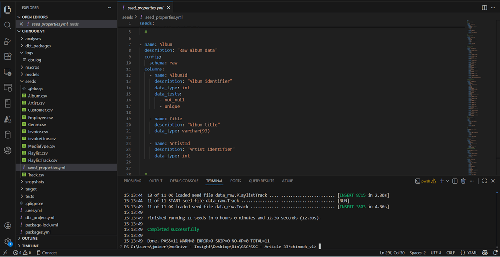
Task: Open notifications bell in status bar
Action: 495,253
